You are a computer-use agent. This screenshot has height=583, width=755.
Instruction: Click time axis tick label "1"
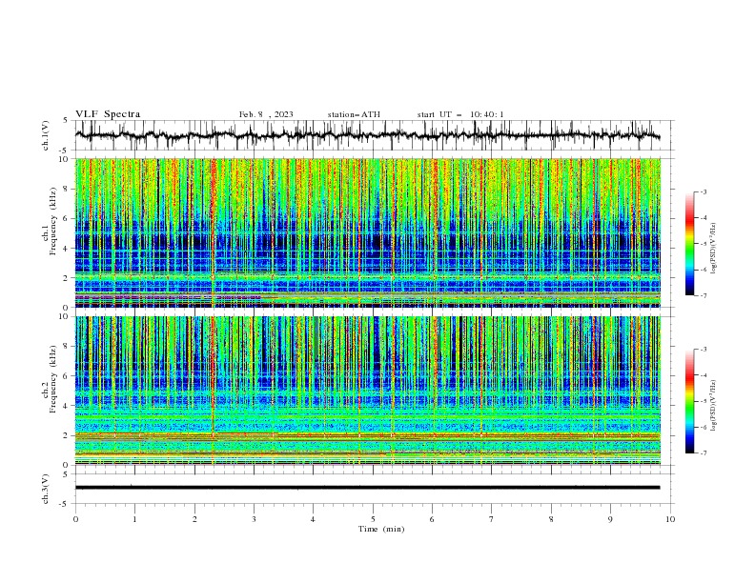click(134, 519)
